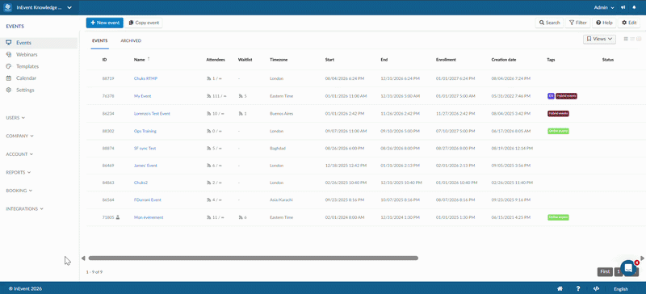Switch to the ARCHIVED tab
646x294 pixels.
131,41
